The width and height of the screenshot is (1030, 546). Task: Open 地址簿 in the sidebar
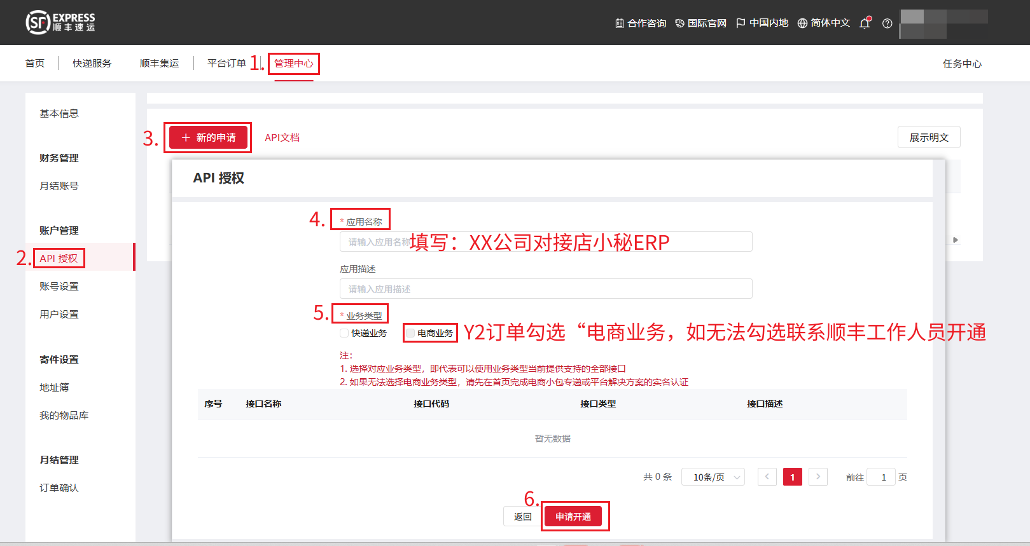54,388
